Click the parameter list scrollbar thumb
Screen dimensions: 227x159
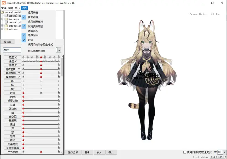(62, 67)
